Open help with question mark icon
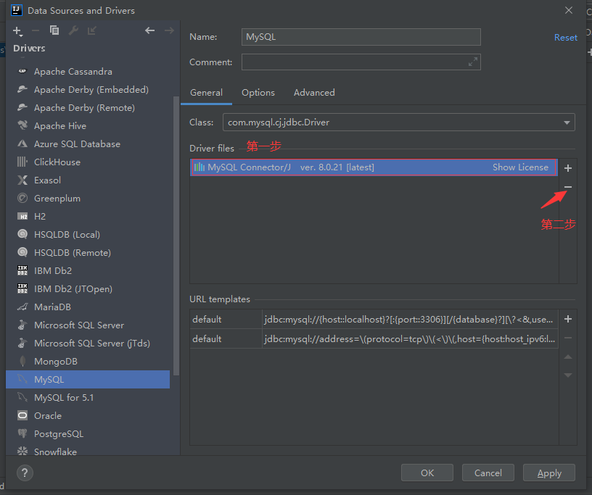 pos(25,473)
